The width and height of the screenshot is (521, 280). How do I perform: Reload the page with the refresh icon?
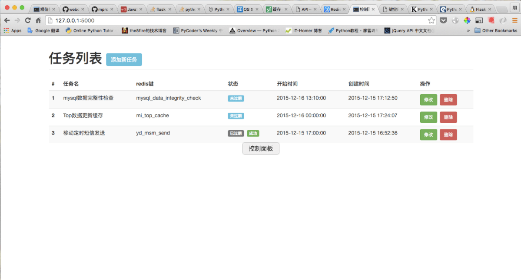pyautogui.click(x=28, y=20)
